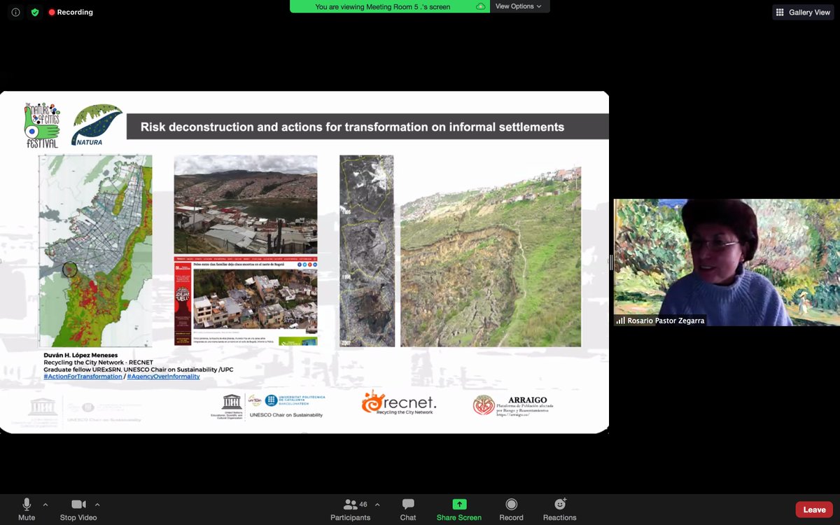Screen dimensions: 840x525
Task: Click the green encryption shield icon
Action: 35,12
